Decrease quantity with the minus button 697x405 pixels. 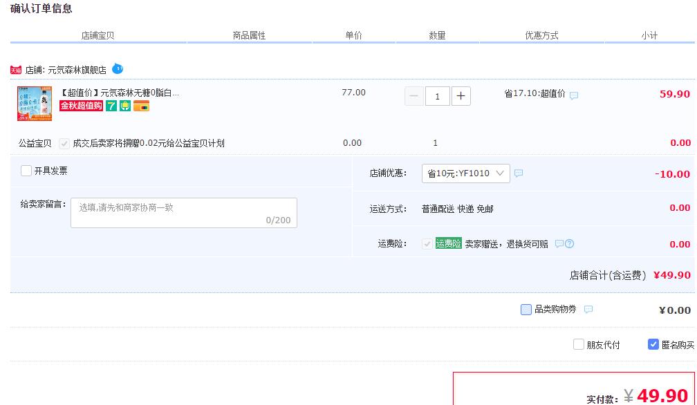[x=413, y=96]
